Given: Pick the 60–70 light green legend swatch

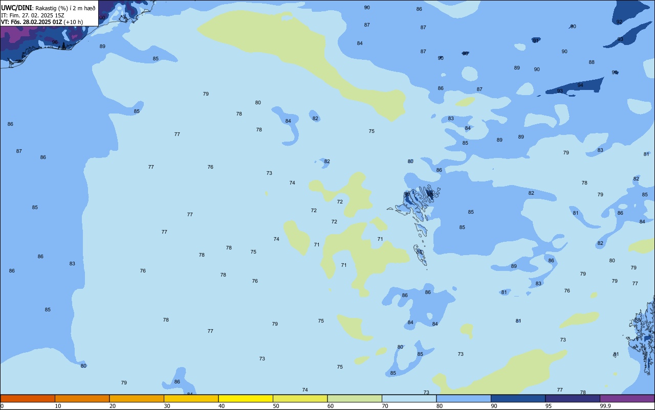Looking at the screenshot, I should (x=355, y=398).
